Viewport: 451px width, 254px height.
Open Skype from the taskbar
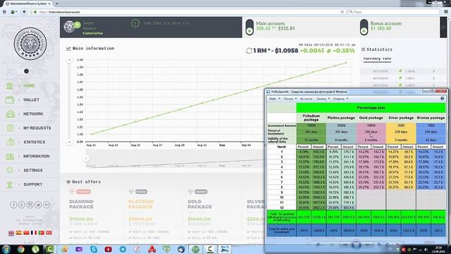(94, 249)
